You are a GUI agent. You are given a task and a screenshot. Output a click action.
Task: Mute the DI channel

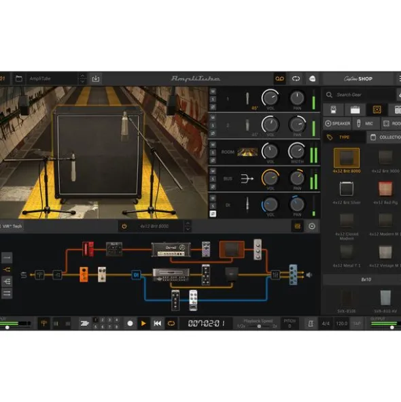[x=213, y=198]
